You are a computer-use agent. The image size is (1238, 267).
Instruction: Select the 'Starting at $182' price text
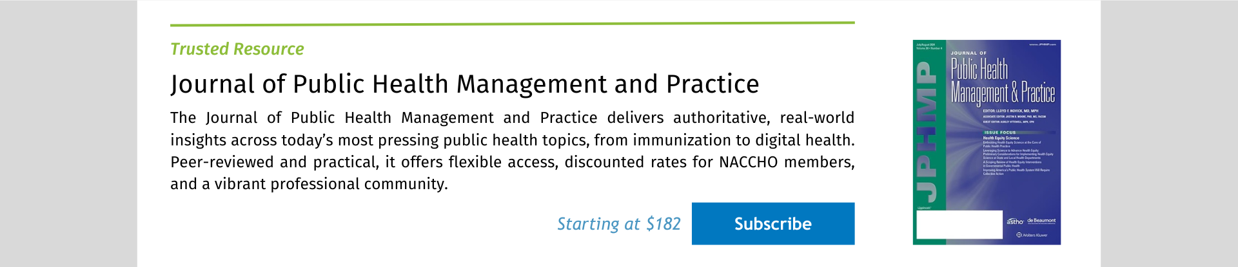pos(619,224)
